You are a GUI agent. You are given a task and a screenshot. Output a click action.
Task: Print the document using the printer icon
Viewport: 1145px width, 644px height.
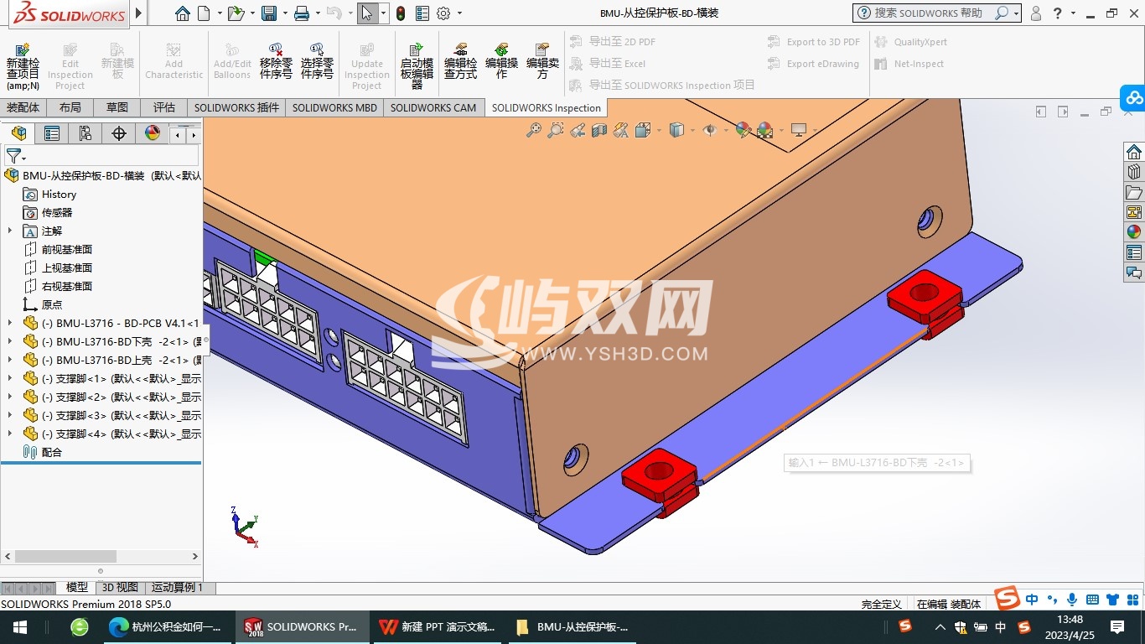click(302, 13)
